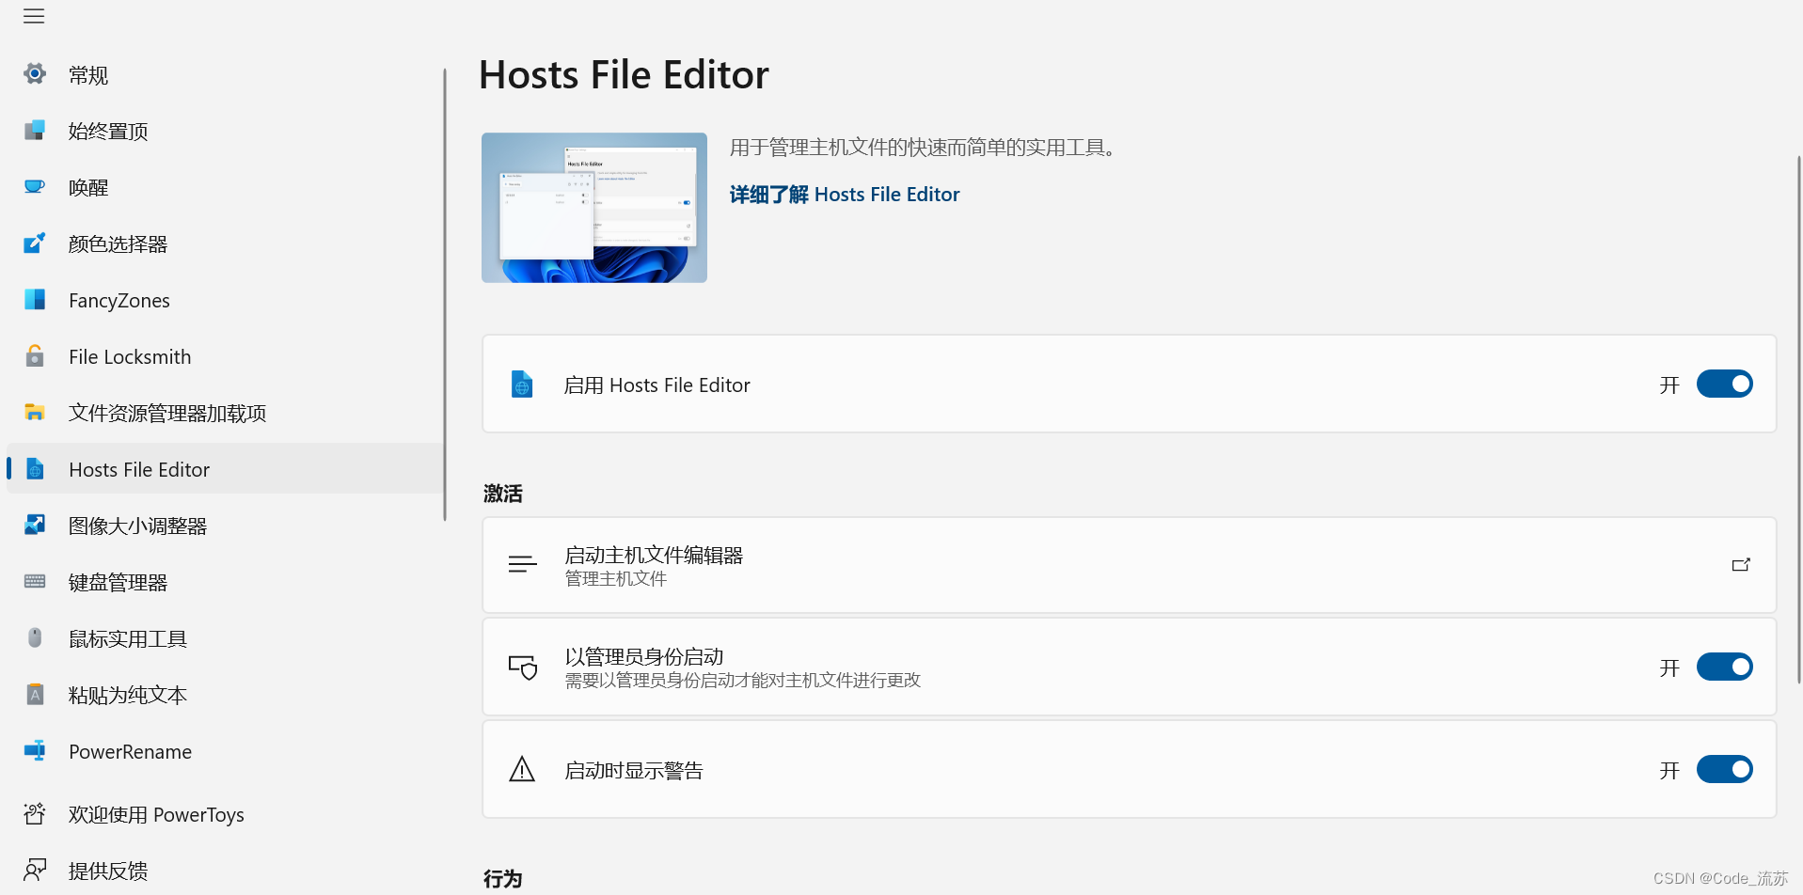Click the Hosts File Editor preview thumbnail

tap(594, 208)
